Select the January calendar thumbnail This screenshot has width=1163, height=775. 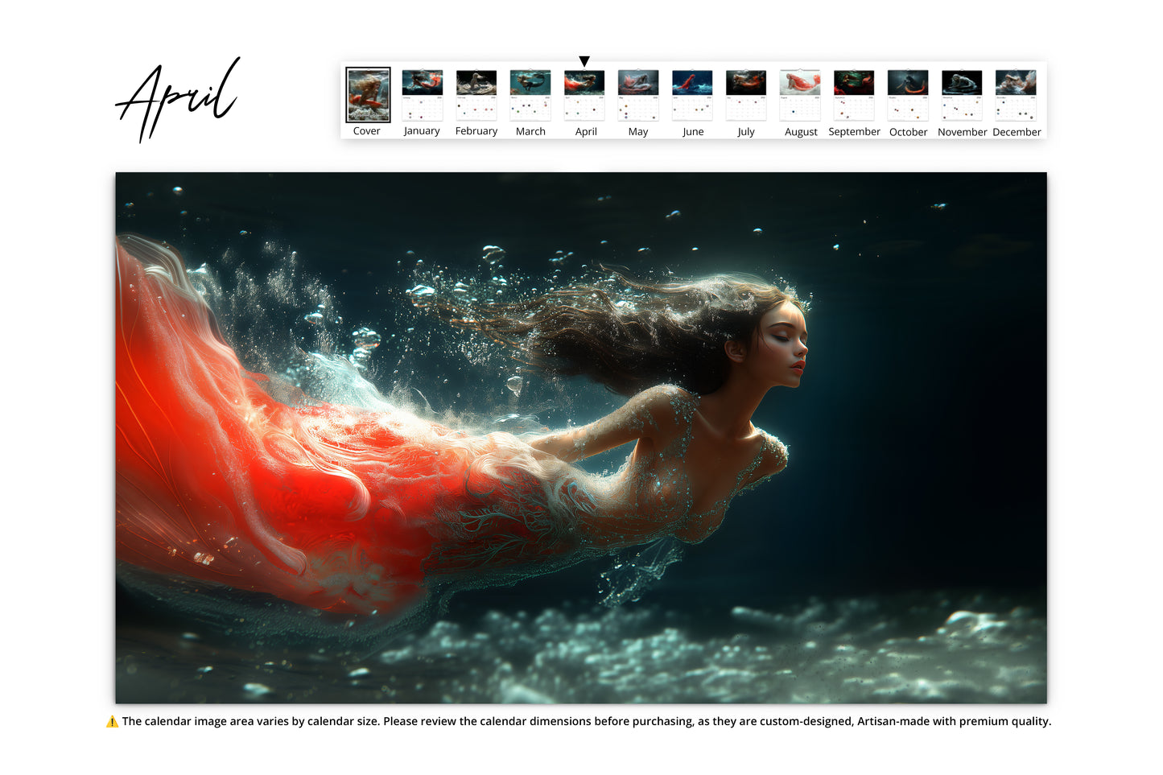coord(423,95)
